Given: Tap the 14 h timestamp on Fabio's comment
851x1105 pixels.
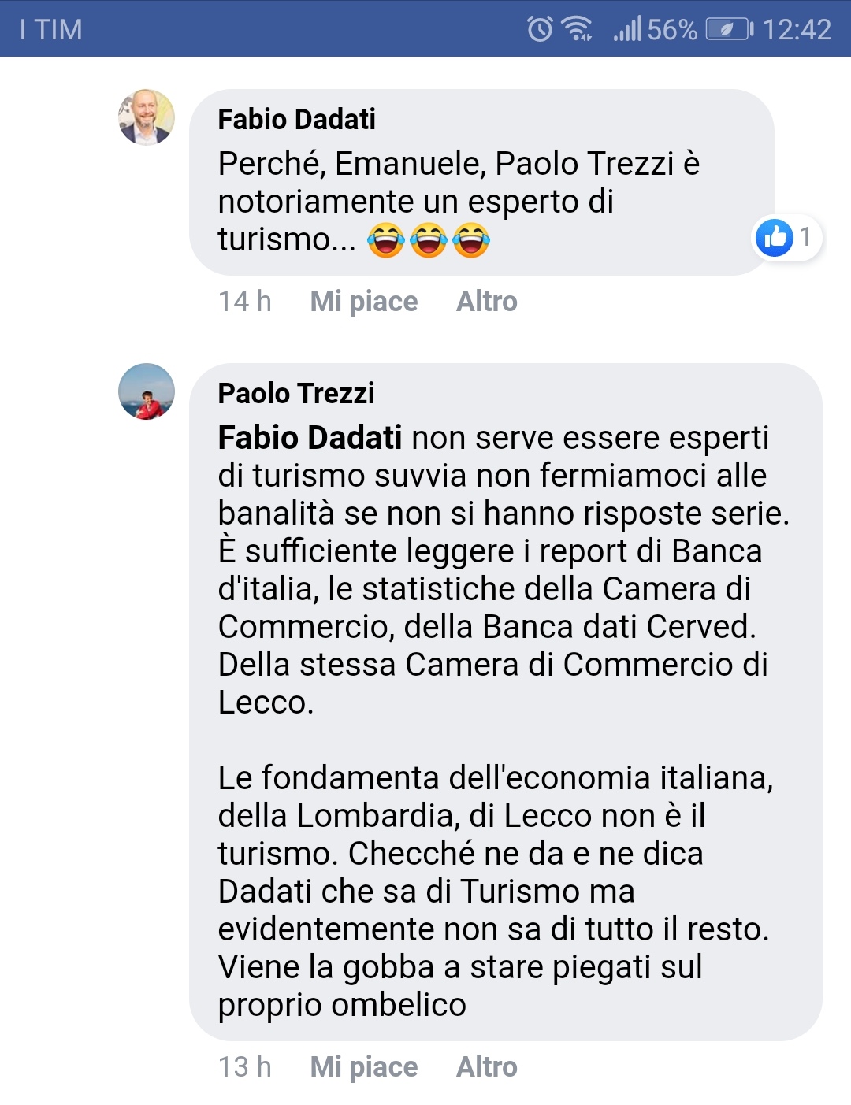Looking at the screenshot, I should [x=245, y=302].
